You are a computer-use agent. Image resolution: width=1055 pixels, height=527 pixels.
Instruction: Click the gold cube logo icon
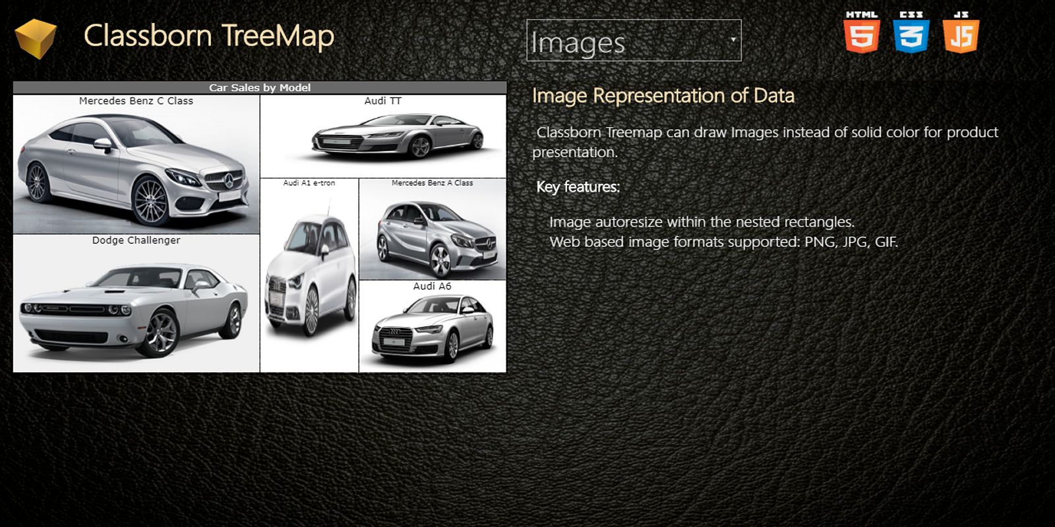36,38
